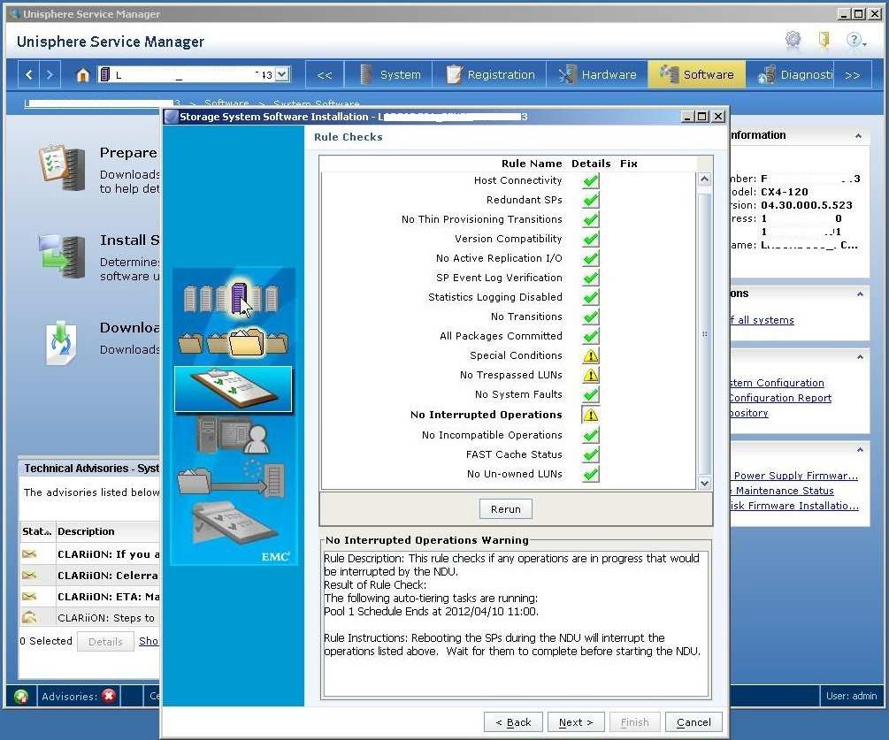889x740 pixels.
Task: Open the Diagnostics tab
Action: tap(790, 75)
